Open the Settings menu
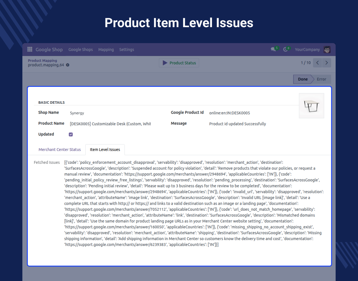Screen dimensions: 358x281 point(127,49)
